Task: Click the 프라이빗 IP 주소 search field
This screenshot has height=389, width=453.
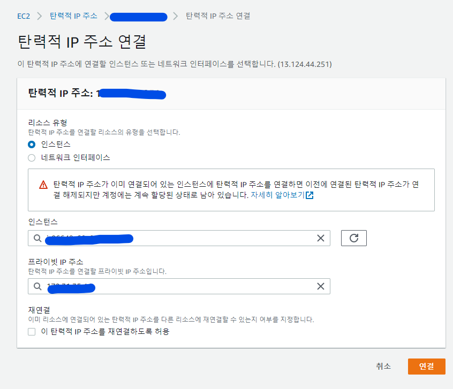Action: (x=179, y=286)
